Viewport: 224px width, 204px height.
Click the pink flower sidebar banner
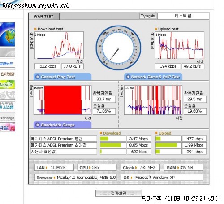pos(8,127)
